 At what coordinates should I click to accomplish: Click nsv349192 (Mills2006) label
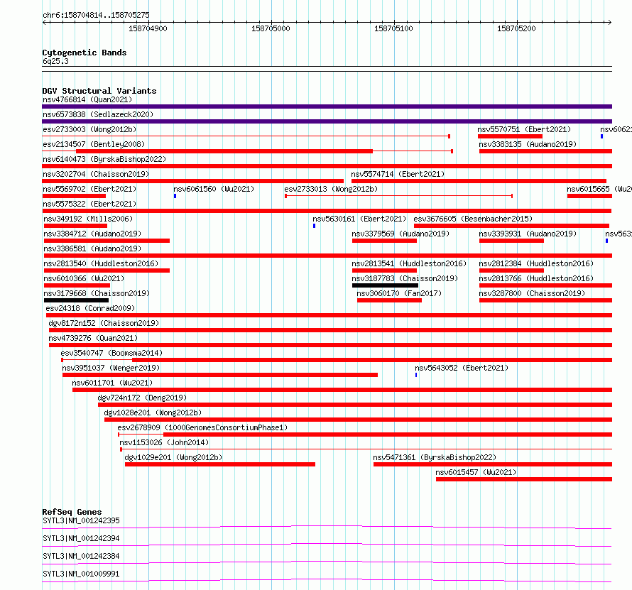coord(88,219)
